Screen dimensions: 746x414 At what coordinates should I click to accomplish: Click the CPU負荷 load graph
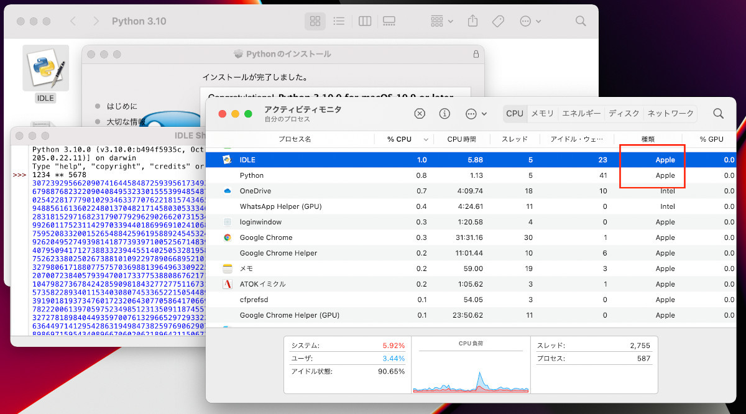[x=471, y=368]
